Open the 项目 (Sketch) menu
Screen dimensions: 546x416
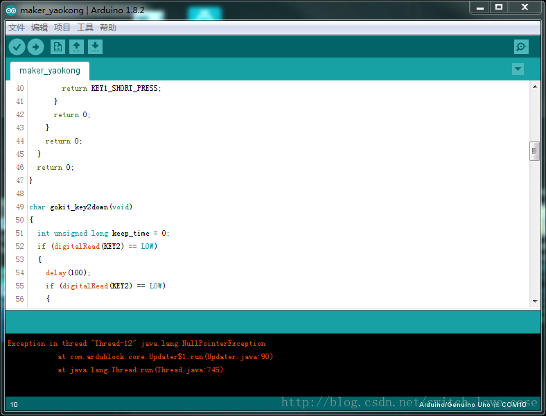[x=62, y=28]
